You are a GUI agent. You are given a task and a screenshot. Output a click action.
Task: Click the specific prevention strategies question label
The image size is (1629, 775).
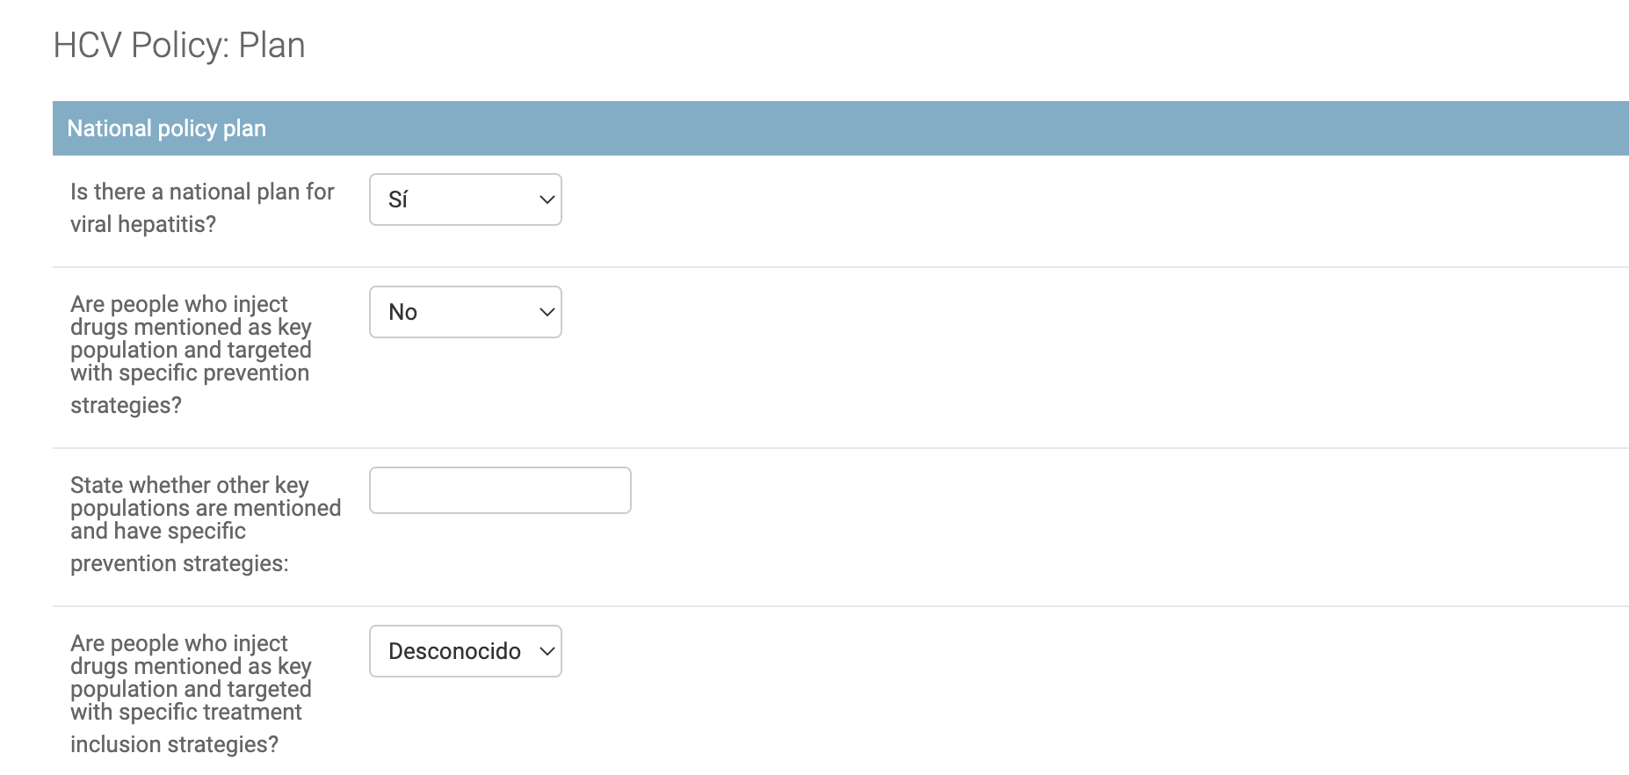pyautogui.click(x=192, y=354)
